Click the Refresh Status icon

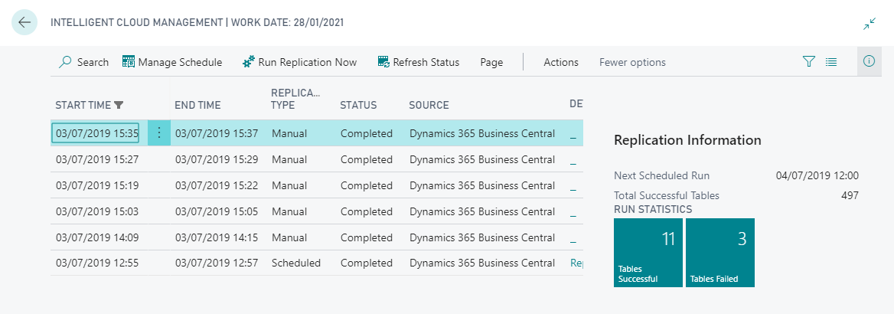(x=383, y=62)
